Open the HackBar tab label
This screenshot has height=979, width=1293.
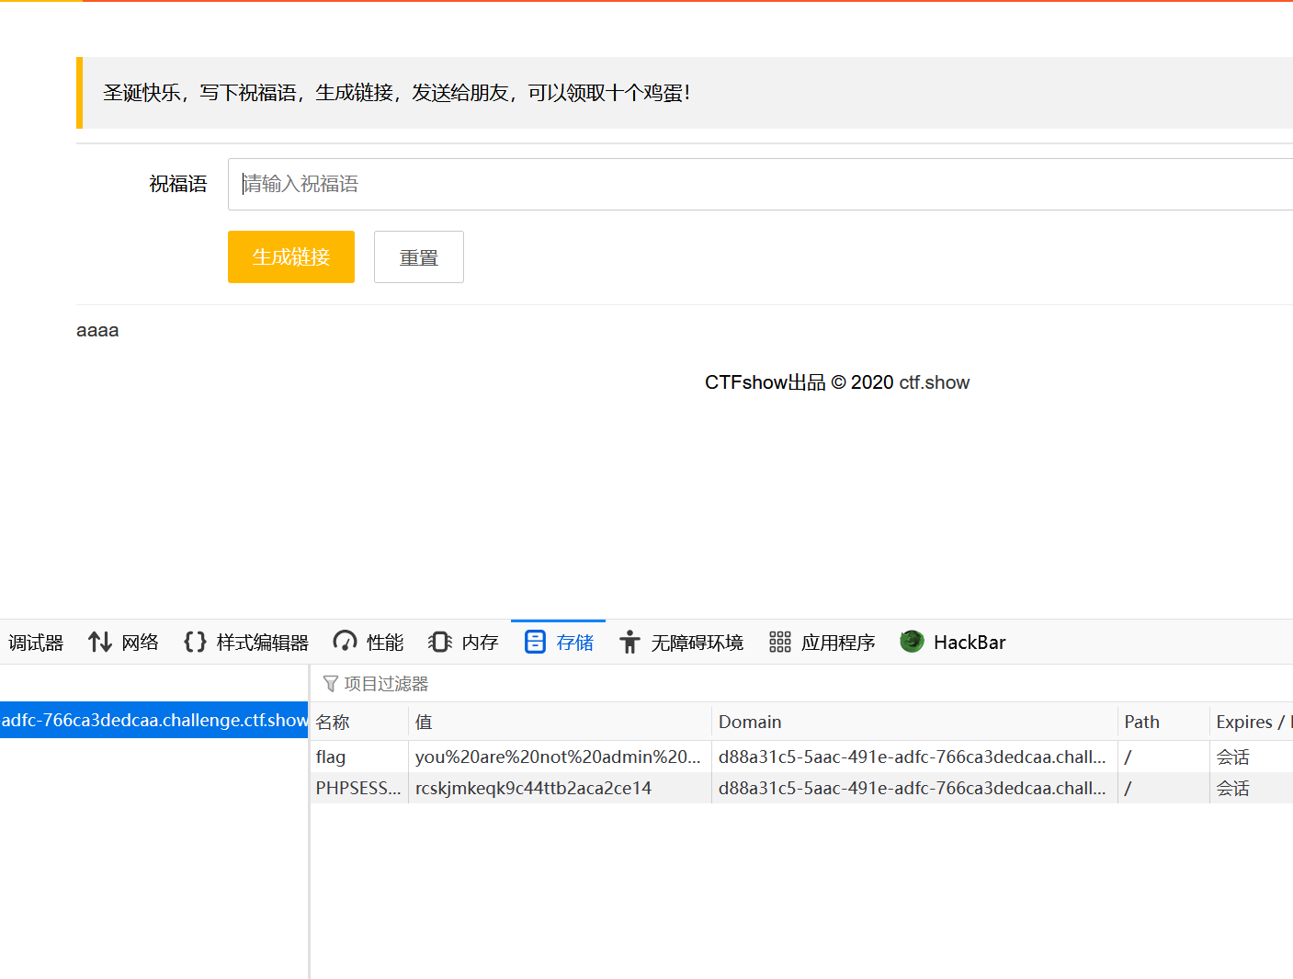[970, 643]
